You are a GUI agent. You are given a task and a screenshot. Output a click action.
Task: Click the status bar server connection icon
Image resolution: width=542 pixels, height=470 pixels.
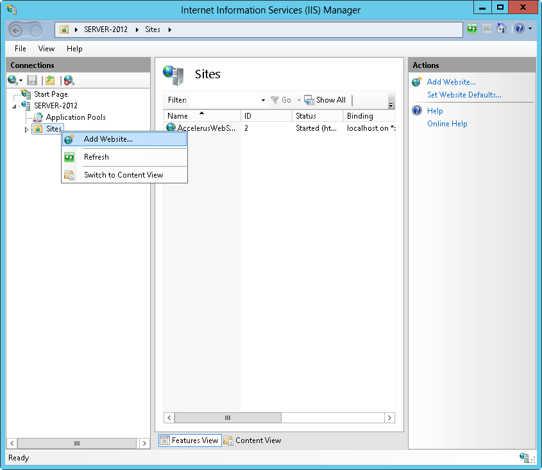pyautogui.click(x=524, y=458)
